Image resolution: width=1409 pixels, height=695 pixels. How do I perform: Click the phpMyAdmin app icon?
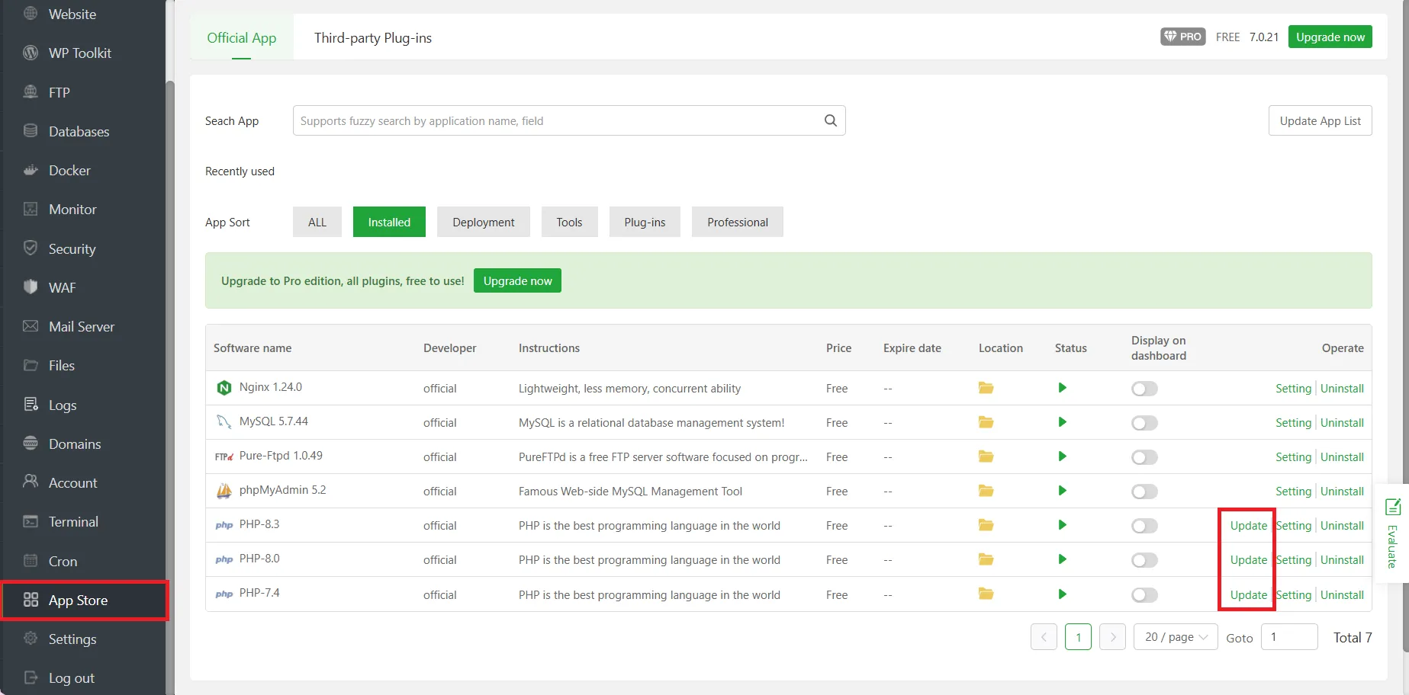tap(224, 491)
